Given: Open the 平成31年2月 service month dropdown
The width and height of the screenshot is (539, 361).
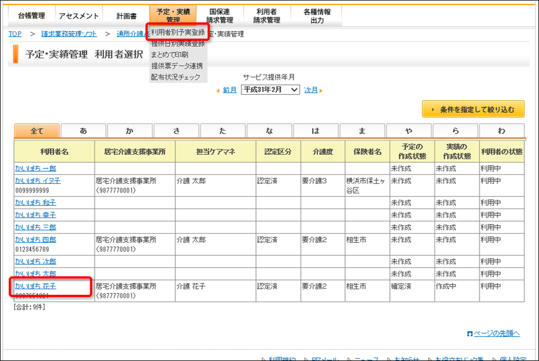Looking at the screenshot, I should click(x=271, y=90).
